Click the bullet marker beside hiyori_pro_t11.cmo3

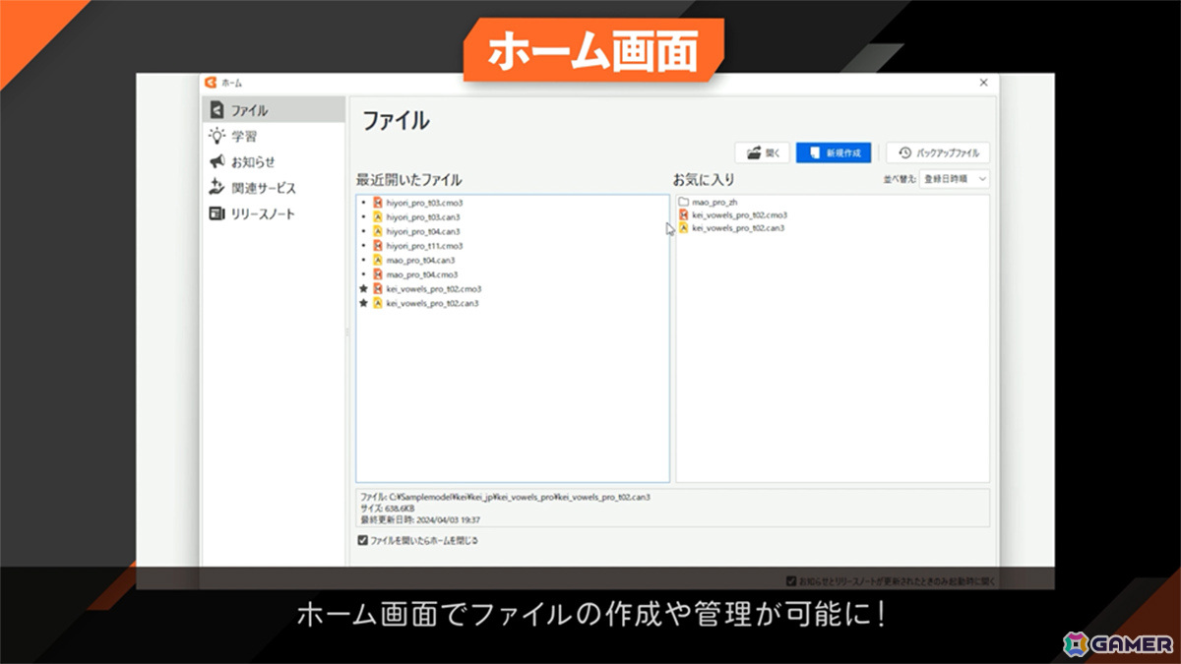pos(364,246)
